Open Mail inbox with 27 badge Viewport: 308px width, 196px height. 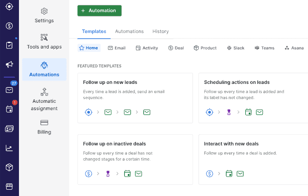(9, 90)
